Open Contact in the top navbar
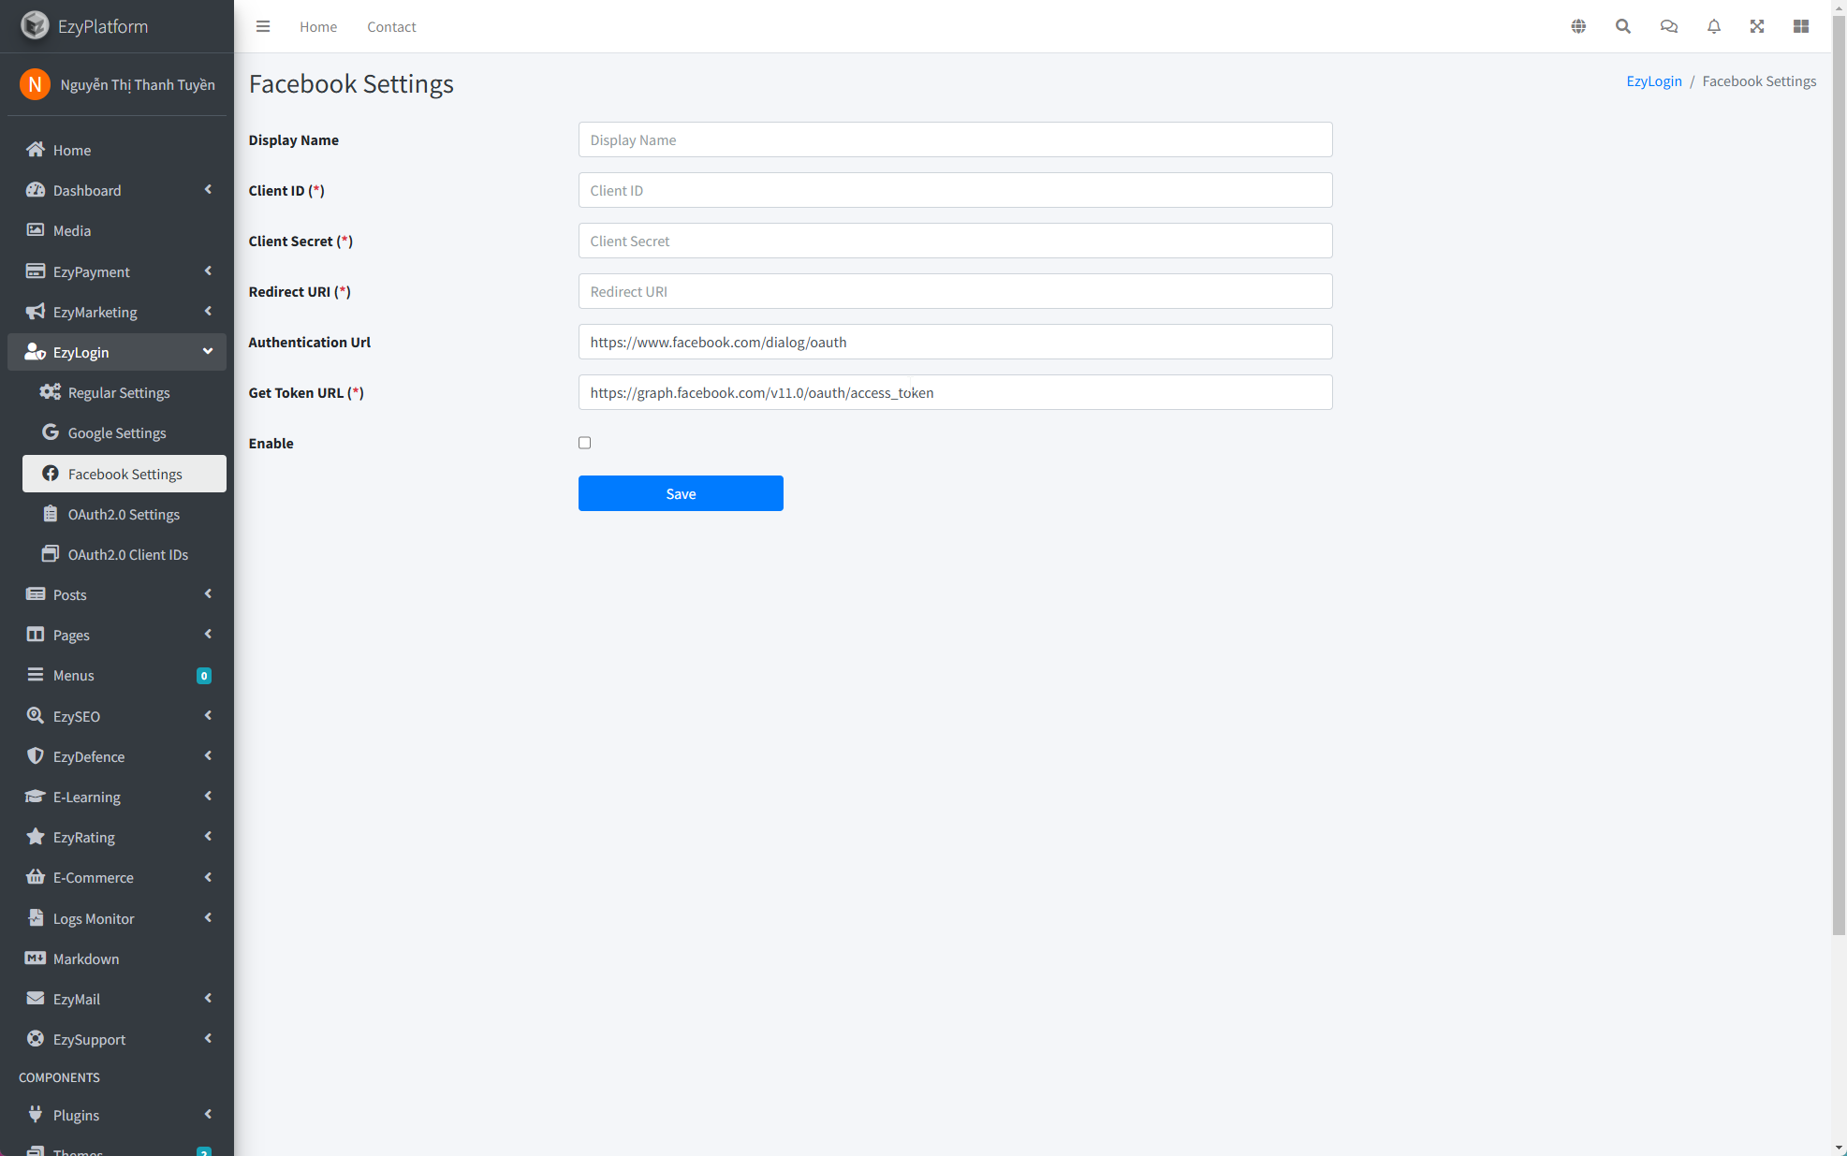1847x1156 pixels. coord(391,26)
